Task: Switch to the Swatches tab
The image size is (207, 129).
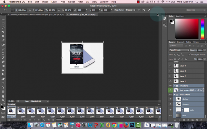Action: coord(179,16)
